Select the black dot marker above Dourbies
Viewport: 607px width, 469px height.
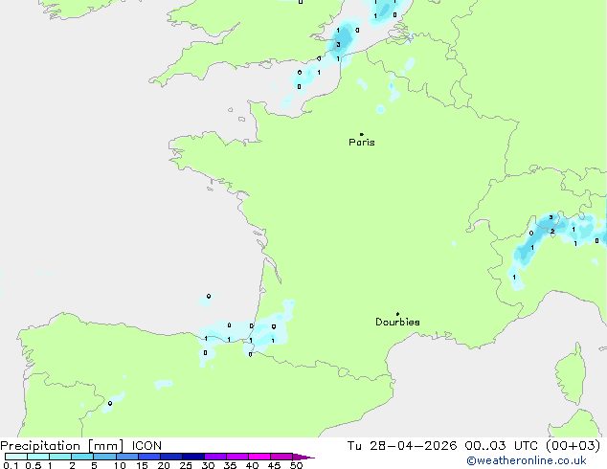[x=397, y=314]
